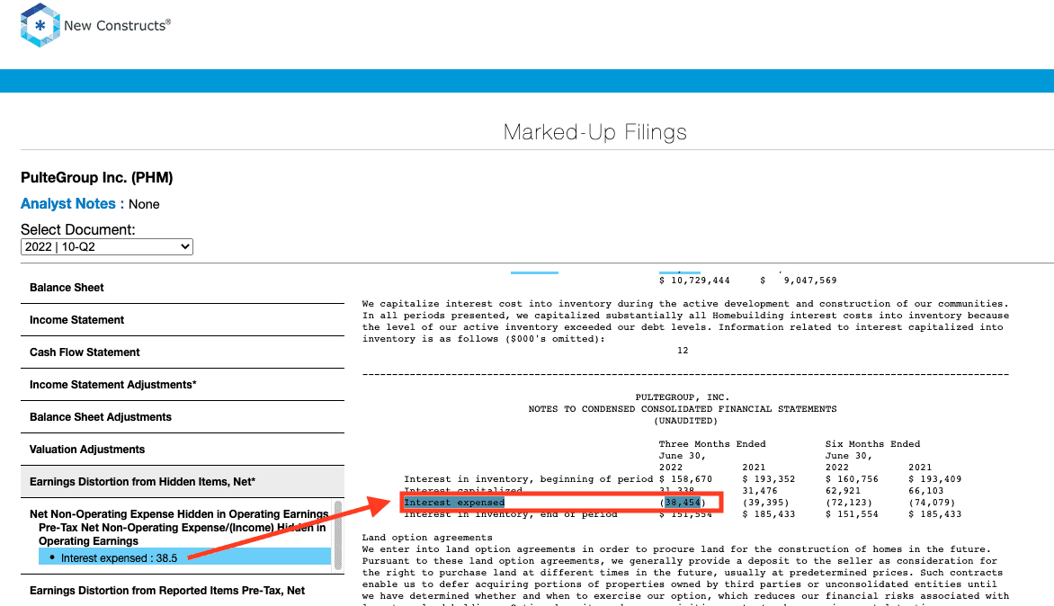Click the Land option agreements heading
Screen dimensions: 1054x606
tap(427, 538)
